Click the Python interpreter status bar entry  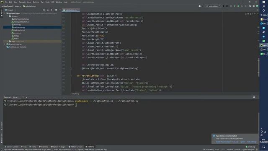tap(245, 149)
